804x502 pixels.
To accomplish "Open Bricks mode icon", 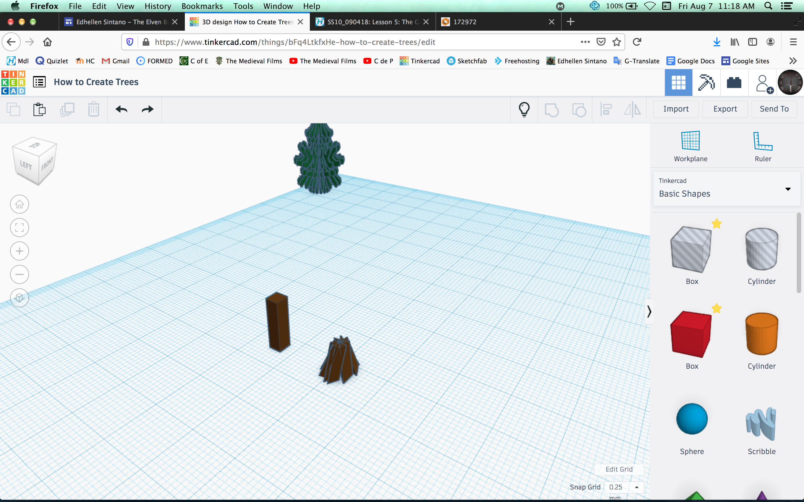I will coord(734,83).
